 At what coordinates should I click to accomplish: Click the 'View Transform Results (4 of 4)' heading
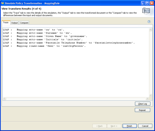[x=21, y=9]
